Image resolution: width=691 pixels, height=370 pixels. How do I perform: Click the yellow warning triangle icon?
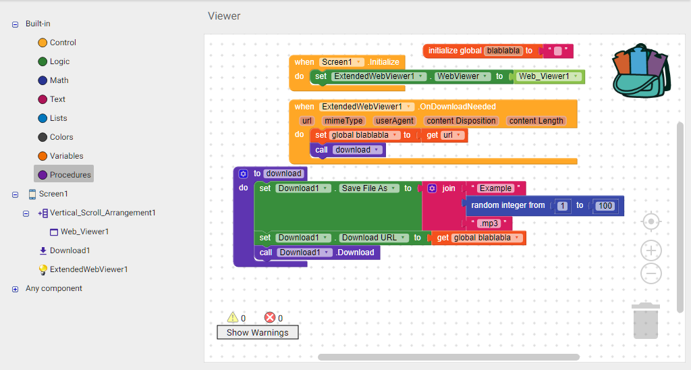[x=233, y=317]
